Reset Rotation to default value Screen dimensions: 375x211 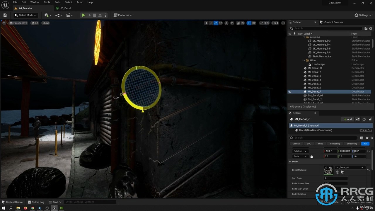(x=368, y=151)
